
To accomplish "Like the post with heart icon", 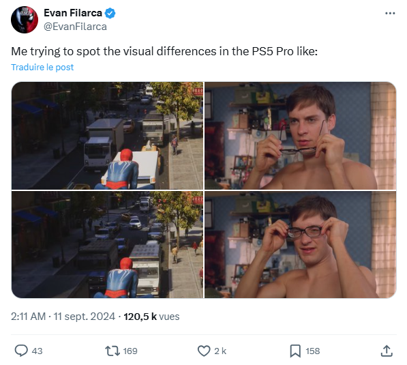I will click(204, 351).
